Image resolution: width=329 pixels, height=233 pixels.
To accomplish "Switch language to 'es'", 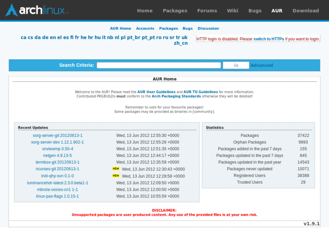I will [66, 37].
